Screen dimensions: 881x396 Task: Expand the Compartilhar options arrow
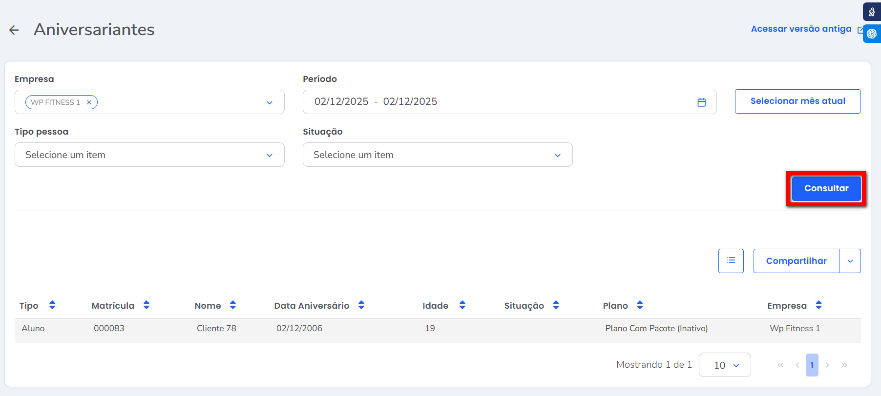tap(850, 261)
